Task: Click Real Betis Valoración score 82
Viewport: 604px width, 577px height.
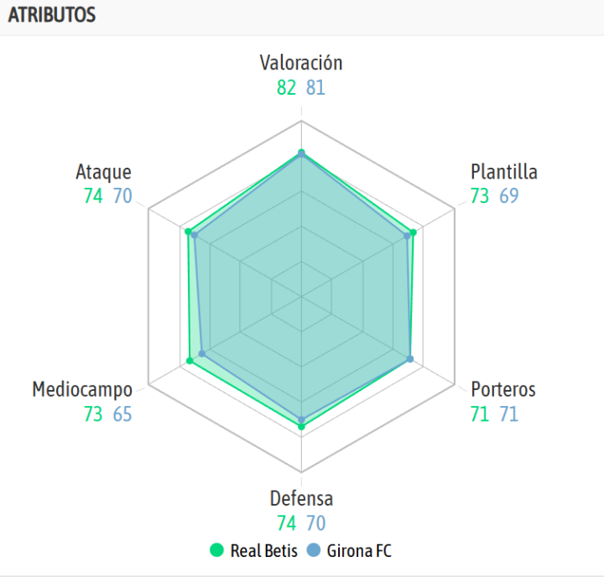Action: 286,87
